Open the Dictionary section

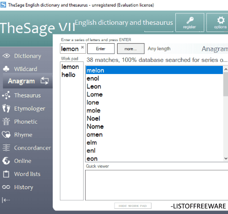click(x=27, y=56)
